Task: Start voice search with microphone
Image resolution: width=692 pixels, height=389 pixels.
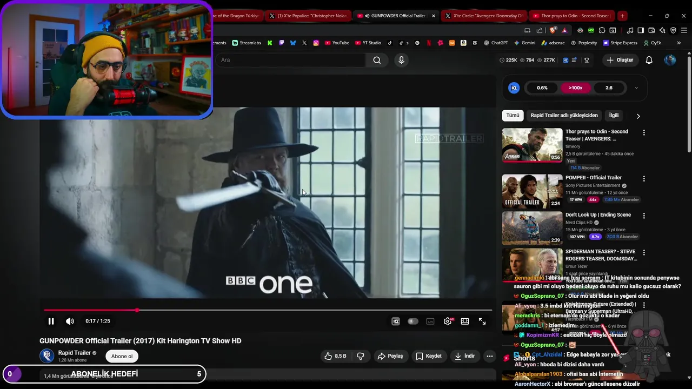Action: pos(401,60)
